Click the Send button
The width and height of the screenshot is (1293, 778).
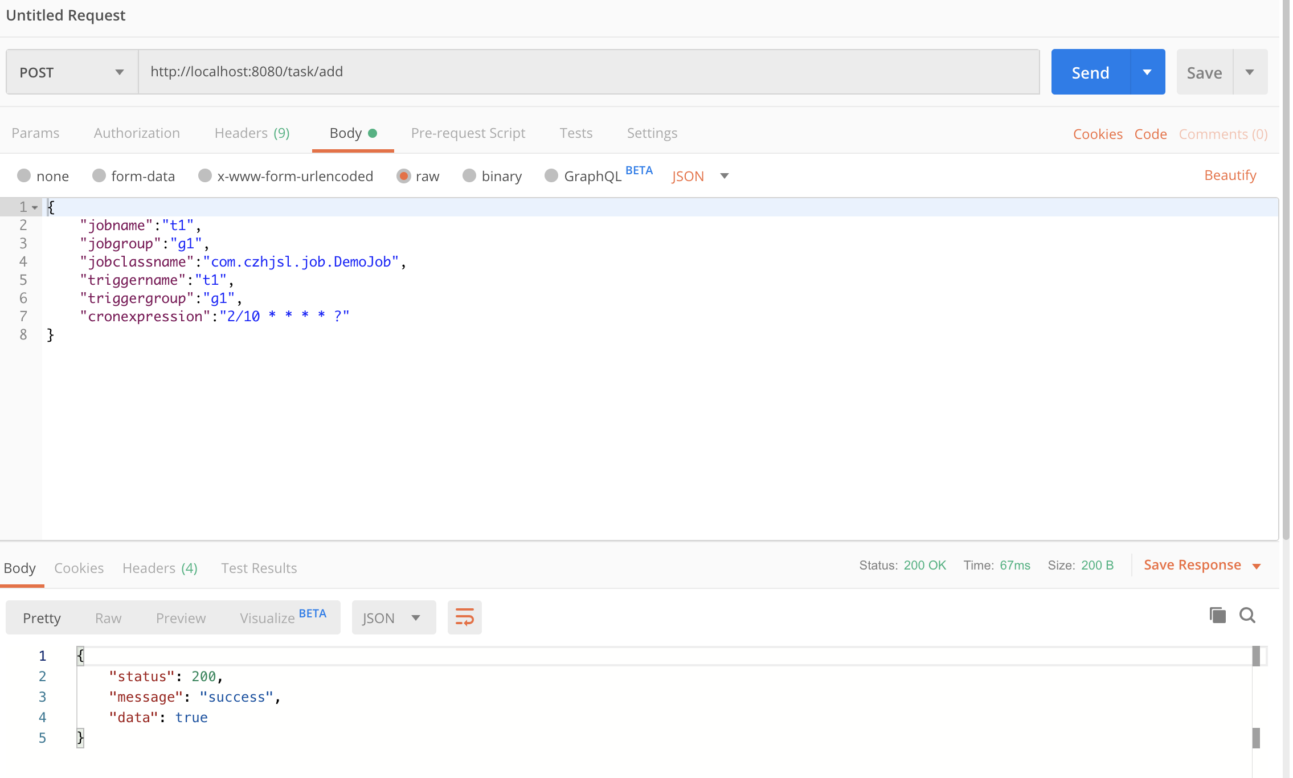(x=1089, y=72)
